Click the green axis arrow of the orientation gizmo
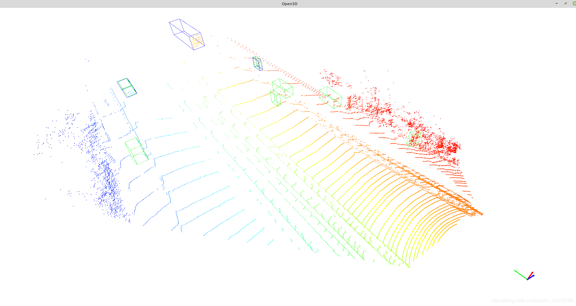 [x=519, y=274]
